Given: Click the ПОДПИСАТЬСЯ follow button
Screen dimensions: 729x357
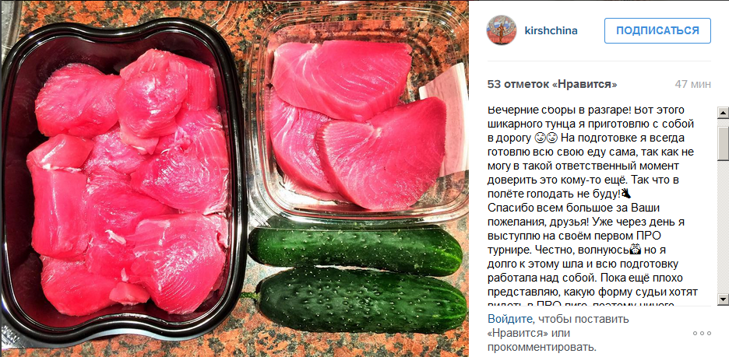Looking at the screenshot, I should coord(657,30).
